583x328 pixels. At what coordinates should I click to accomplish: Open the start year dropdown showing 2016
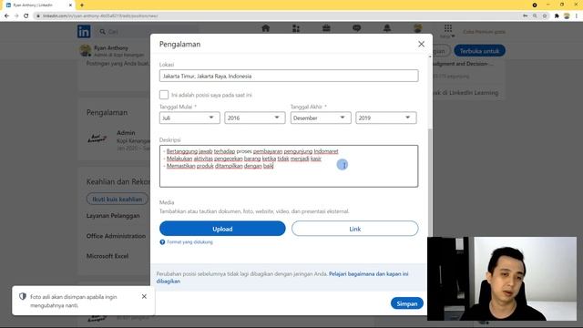tap(255, 118)
